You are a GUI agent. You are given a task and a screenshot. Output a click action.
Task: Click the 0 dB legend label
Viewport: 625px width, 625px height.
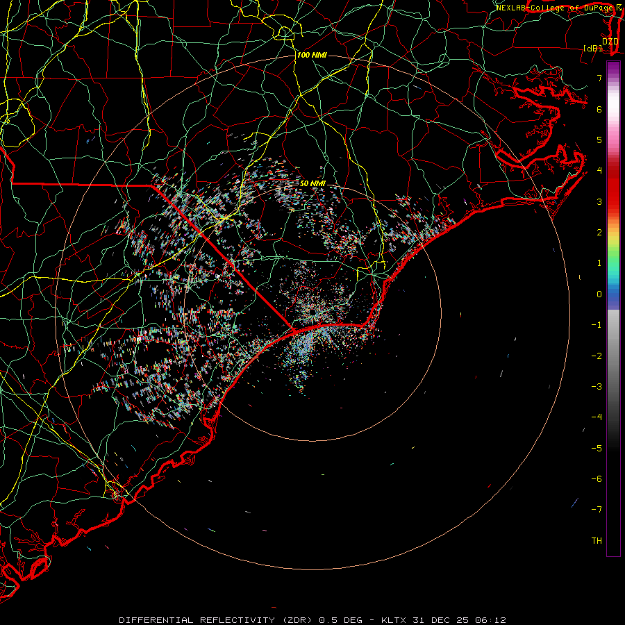599,294
